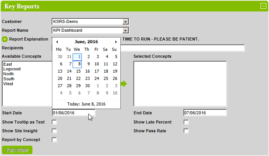Screen dimensions: 269x156
Task: Expand Report Explanation with green plus icon
Action: 5,39
